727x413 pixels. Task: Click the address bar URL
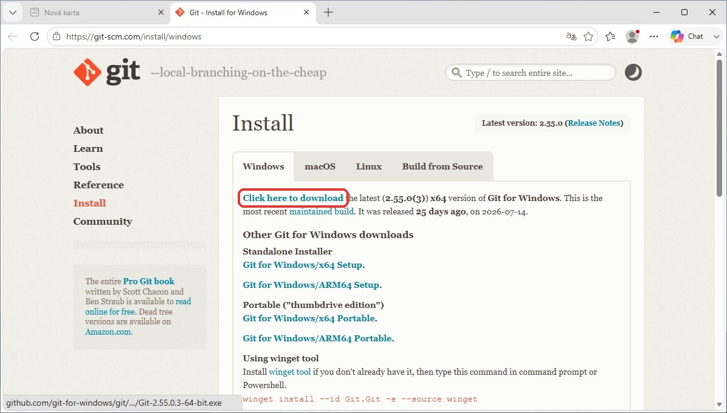click(x=134, y=36)
